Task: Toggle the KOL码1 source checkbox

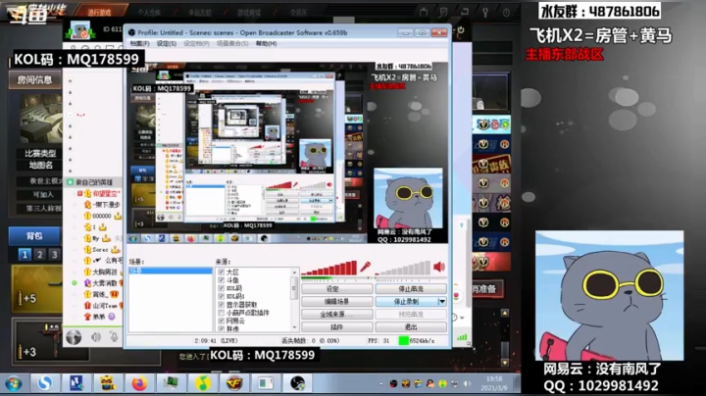Action: pos(221,297)
